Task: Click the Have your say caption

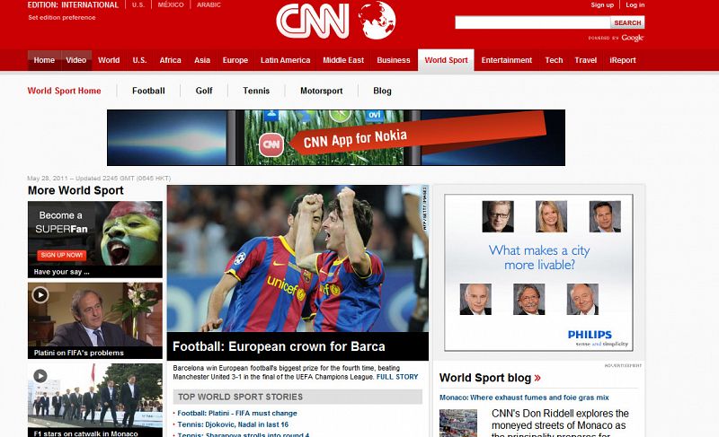Action: pyautogui.click(x=61, y=272)
